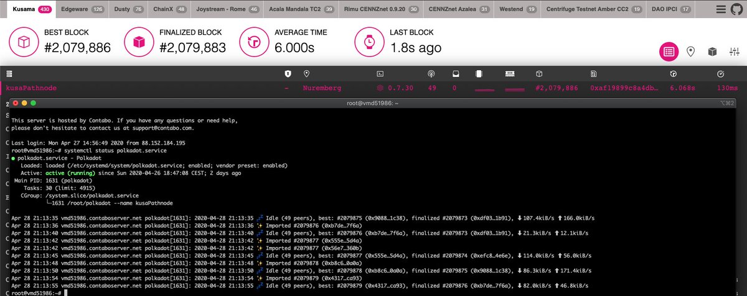Sort by location pin column icon
The height and width of the screenshot is (296, 747).
307,74
